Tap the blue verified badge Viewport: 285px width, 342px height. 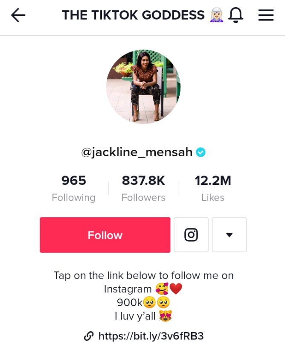click(x=201, y=152)
